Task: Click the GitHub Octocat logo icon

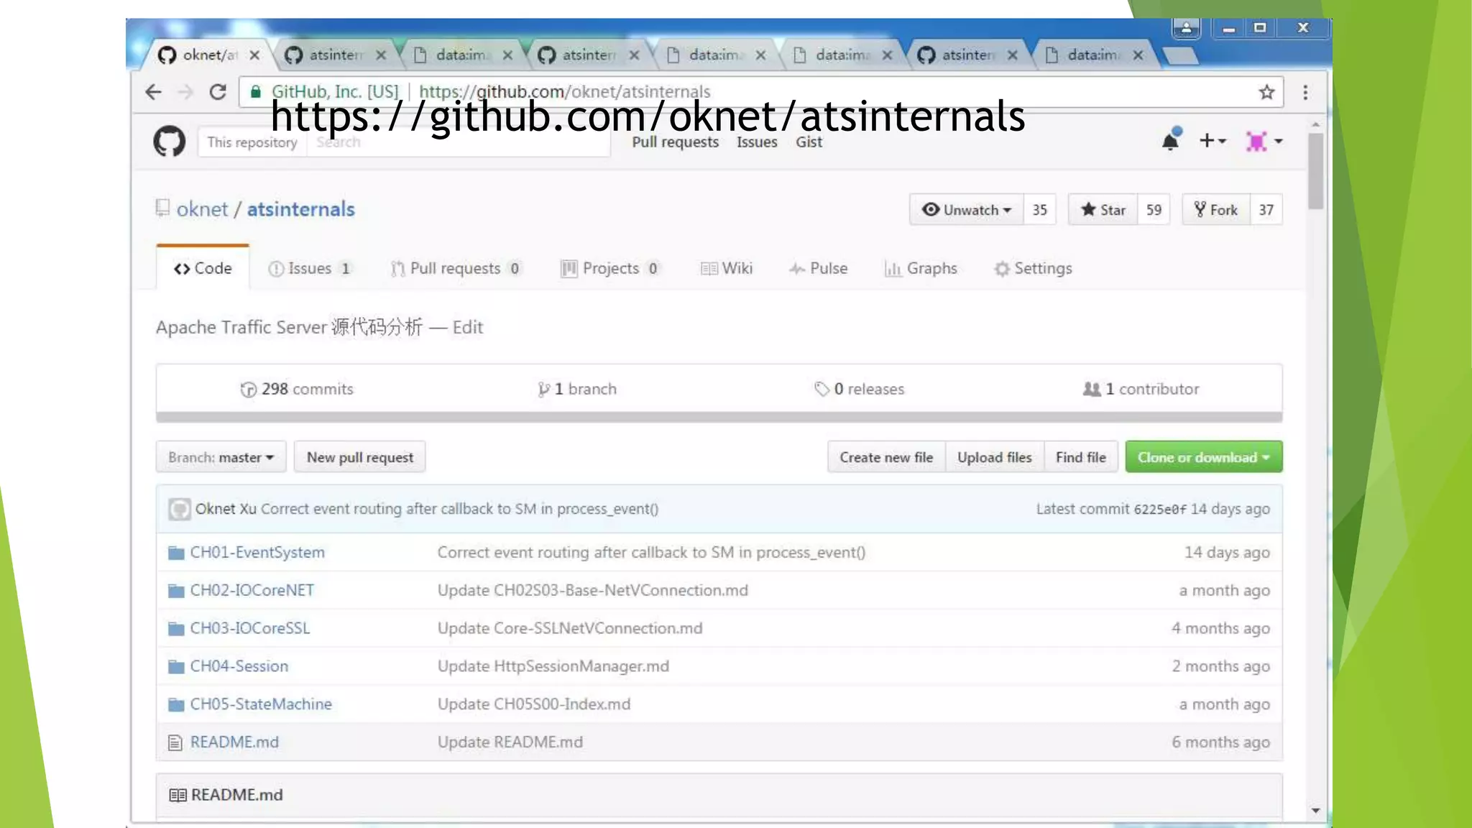Action: (169, 142)
